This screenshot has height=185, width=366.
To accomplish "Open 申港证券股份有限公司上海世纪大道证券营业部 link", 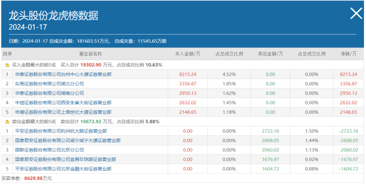I will [63, 112].
